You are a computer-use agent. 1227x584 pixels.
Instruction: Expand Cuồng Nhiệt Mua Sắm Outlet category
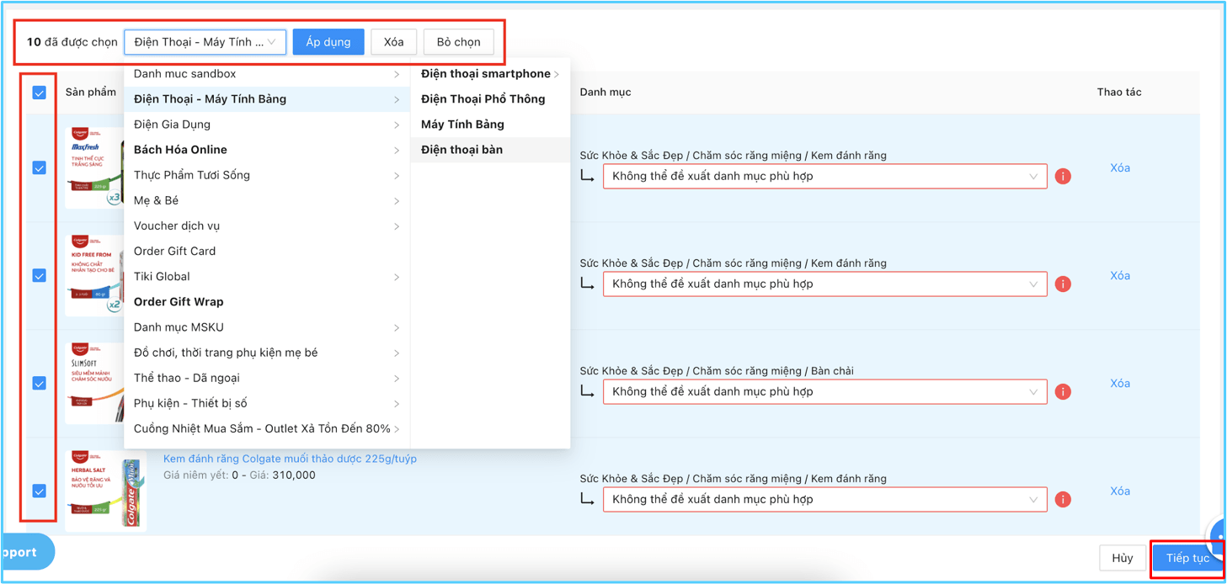coord(266,428)
